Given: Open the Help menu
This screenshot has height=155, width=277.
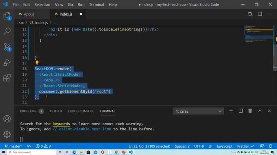Looking at the screenshot, I should [113, 5].
